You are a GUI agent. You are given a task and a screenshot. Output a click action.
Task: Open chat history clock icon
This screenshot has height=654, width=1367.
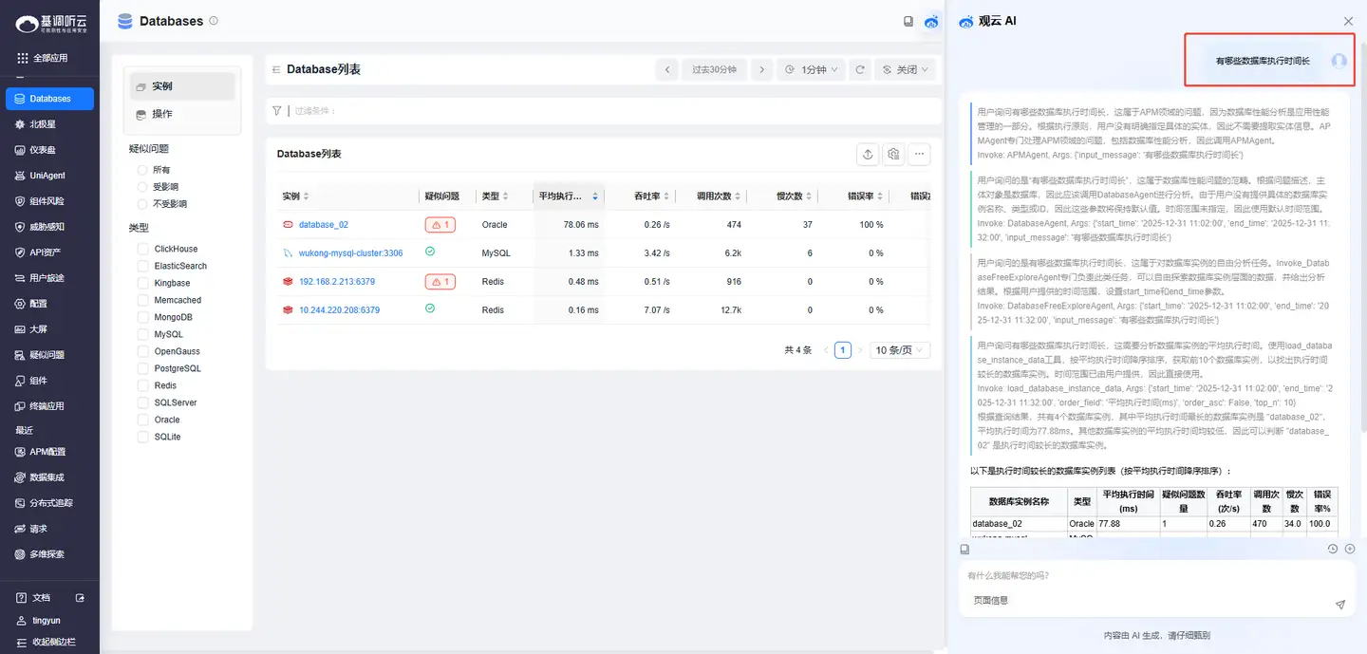click(x=1332, y=549)
